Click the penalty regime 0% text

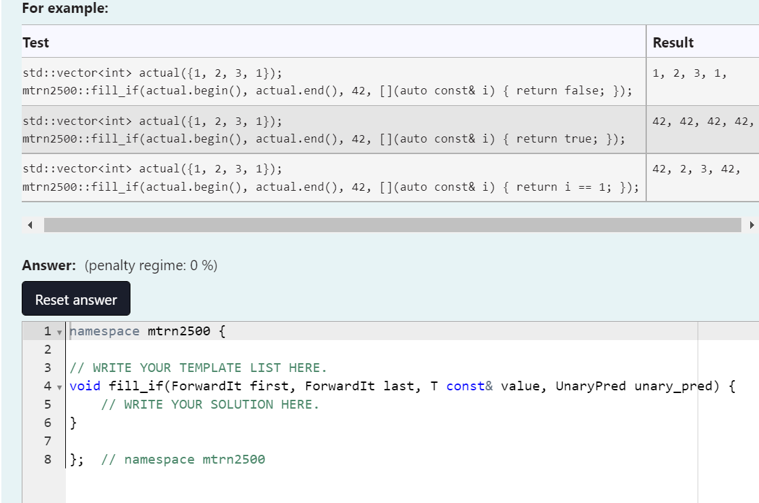coord(153,265)
